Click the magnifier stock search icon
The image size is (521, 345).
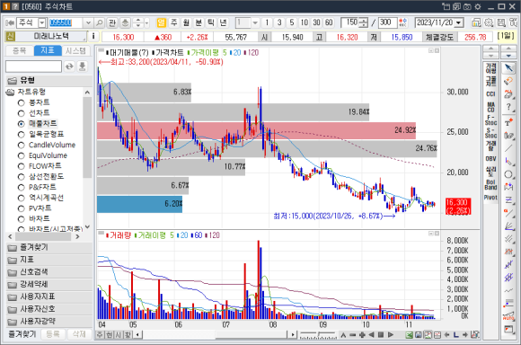tap(100, 22)
